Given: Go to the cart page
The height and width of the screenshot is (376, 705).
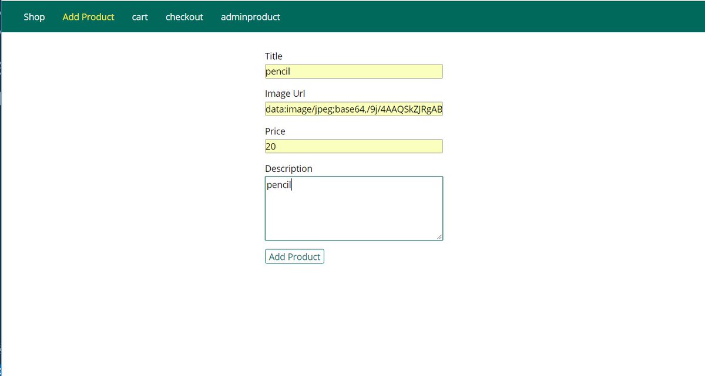Looking at the screenshot, I should tap(140, 16).
